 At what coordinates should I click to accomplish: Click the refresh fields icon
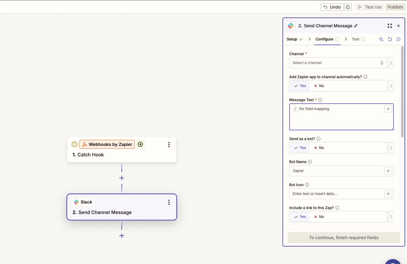[390, 39]
